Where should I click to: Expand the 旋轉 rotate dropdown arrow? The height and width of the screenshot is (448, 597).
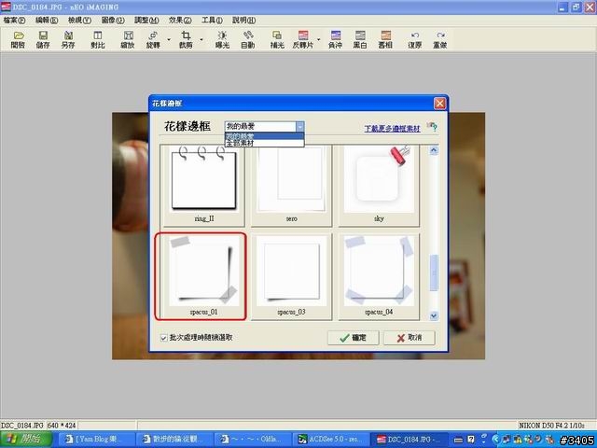(x=169, y=39)
